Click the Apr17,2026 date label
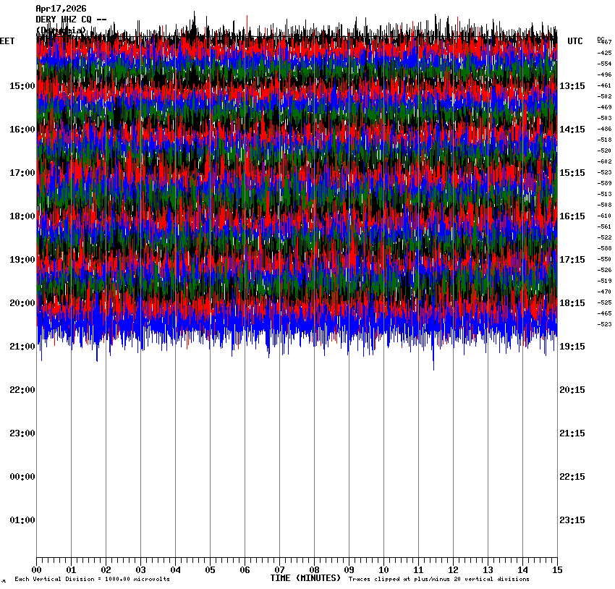 (61, 9)
